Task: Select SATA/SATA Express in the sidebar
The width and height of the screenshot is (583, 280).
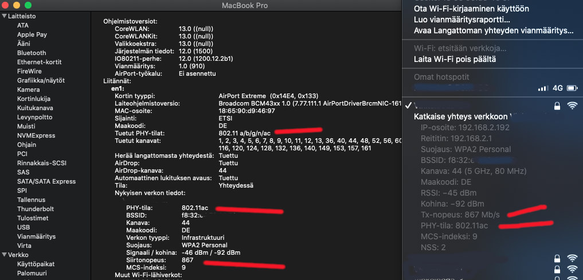Action: [x=46, y=181]
